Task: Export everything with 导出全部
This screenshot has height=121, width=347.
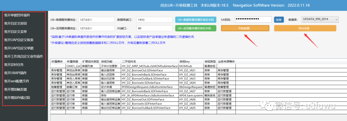Action: click(x=305, y=28)
